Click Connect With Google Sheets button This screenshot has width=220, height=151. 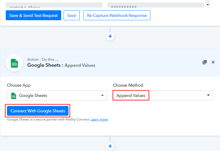pos(38,111)
